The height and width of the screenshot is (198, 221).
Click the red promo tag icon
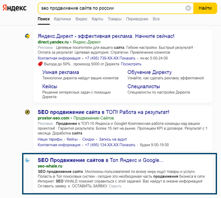pos(40,64)
